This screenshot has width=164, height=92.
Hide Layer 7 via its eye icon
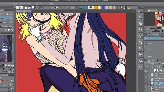pos(146,75)
